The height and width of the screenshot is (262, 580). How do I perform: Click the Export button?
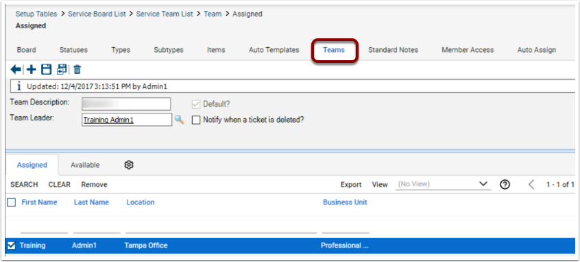pyautogui.click(x=351, y=185)
